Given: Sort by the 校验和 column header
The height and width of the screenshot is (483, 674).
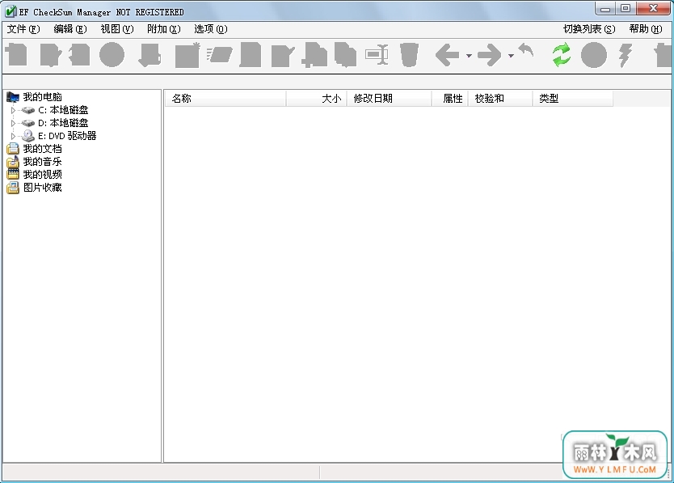Looking at the screenshot, I should coord(500,99).
